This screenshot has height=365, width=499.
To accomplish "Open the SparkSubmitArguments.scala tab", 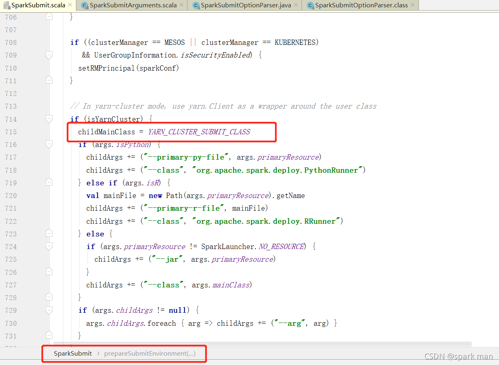I will pyautogui.click(x=133, y=5).
